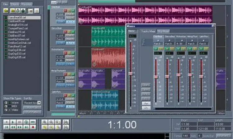Click the Sel Begin field showing 1:1.00
The width and height of the screenshot is (233, 139).
coord(189,124)
